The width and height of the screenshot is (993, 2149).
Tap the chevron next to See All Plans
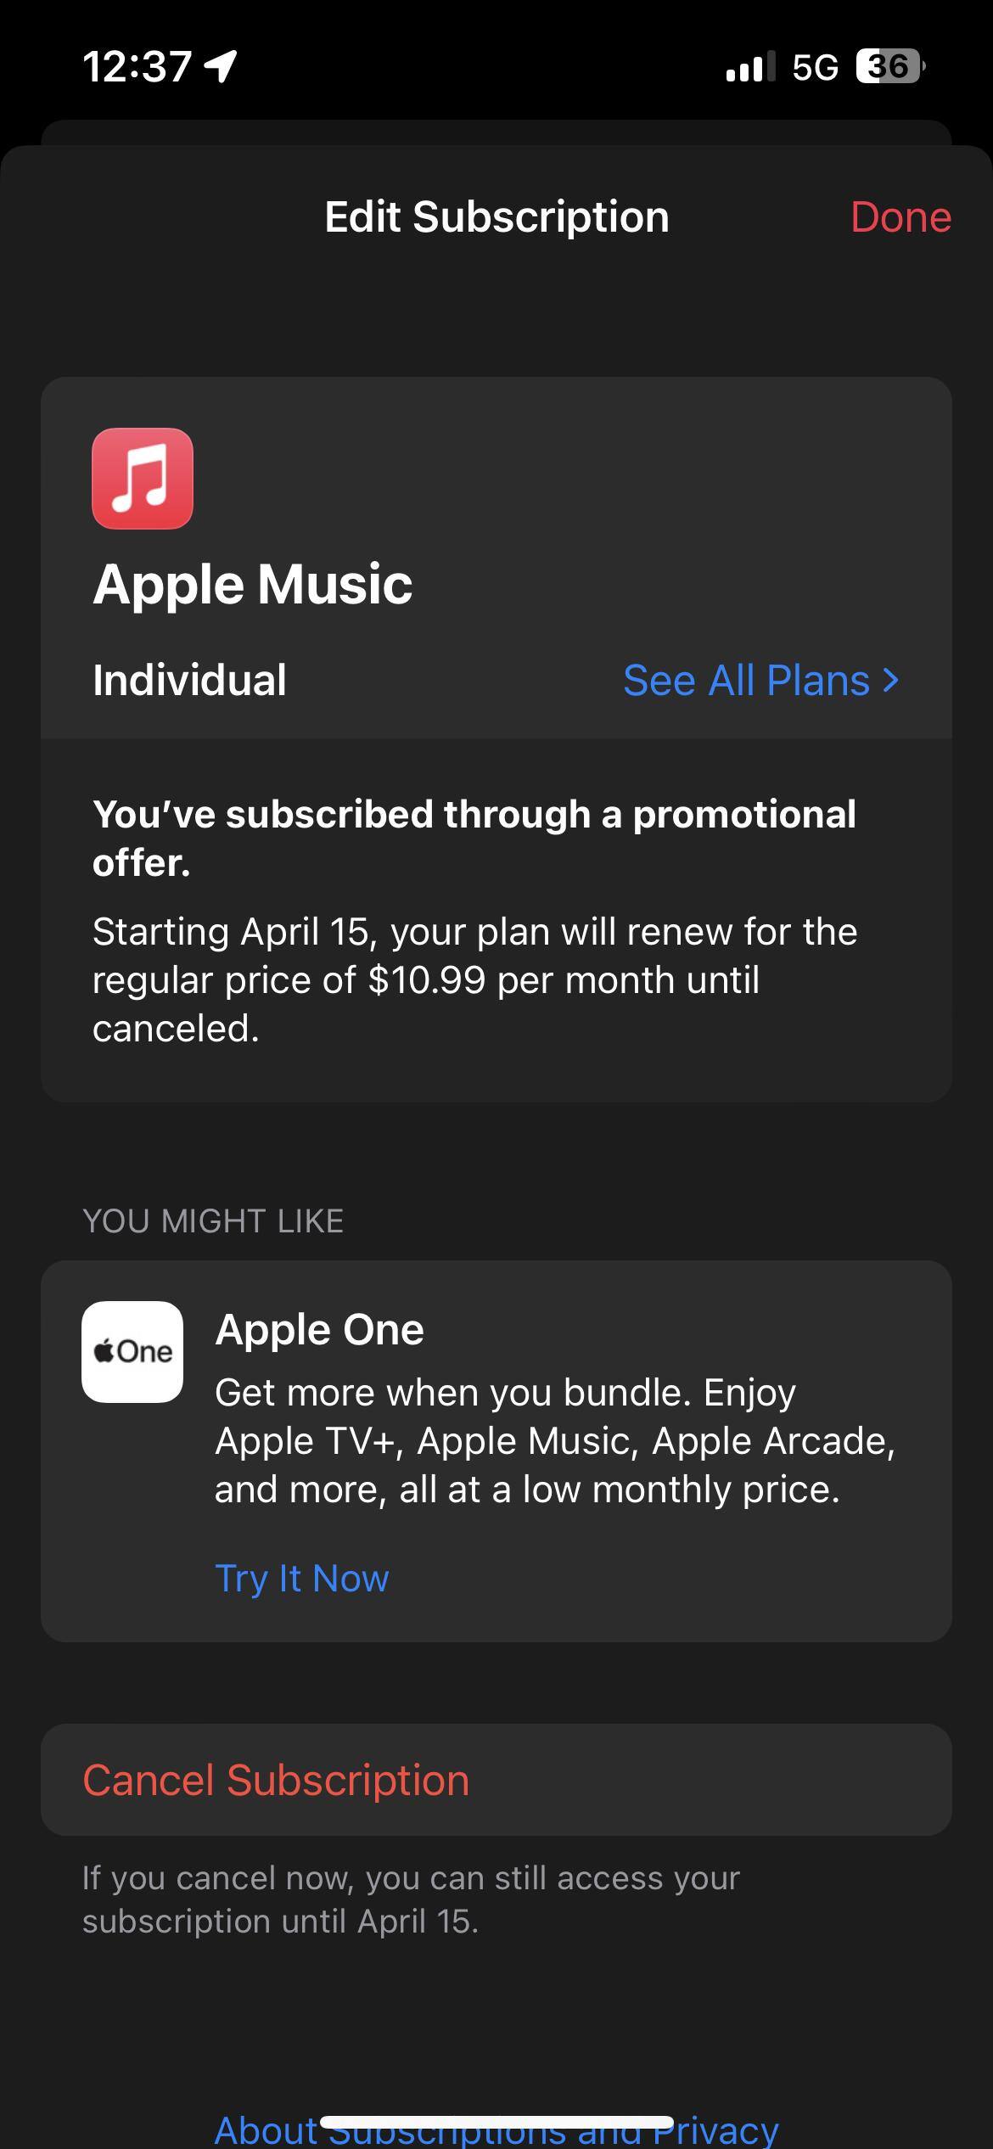[x=890, y=680]
